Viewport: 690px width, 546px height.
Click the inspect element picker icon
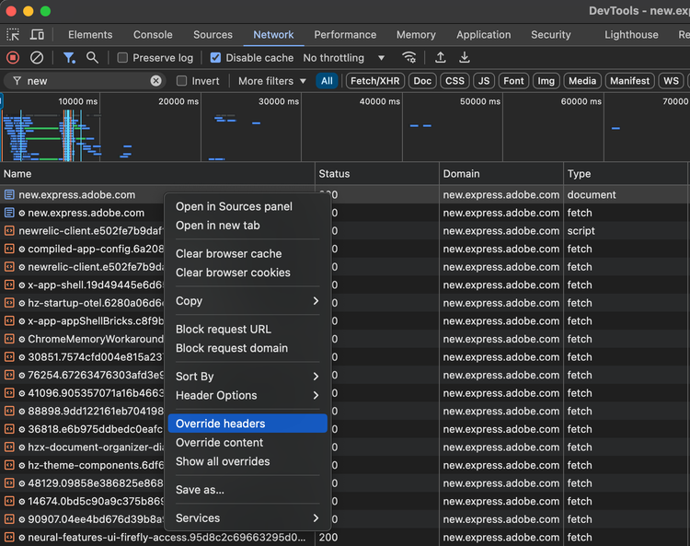pos(13,35)
